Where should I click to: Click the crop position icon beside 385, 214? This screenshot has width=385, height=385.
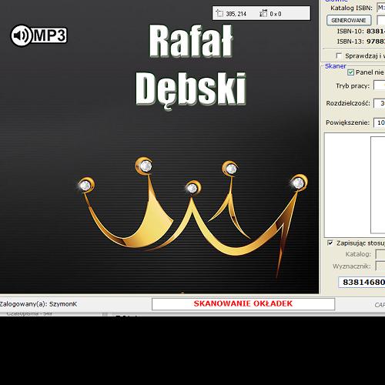[x=219, y=13]
